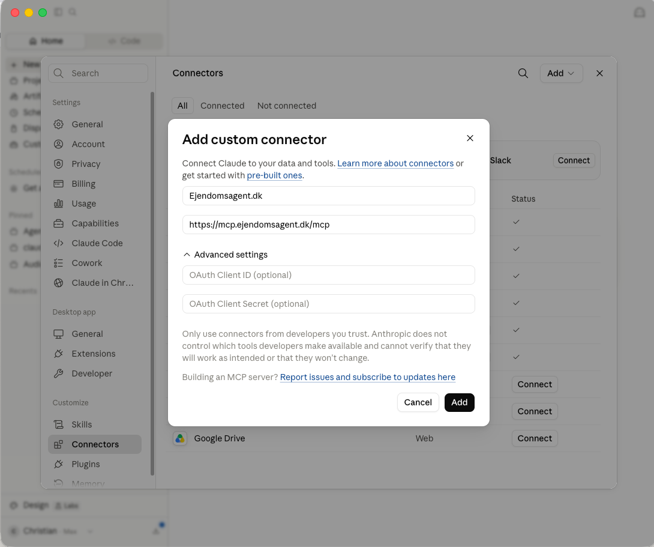Click the Google Drive row name

point(220,438)
